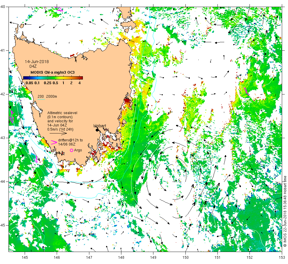
Task: Click the '0.5' colorbar tick value
Action: [x=55, y=83]
